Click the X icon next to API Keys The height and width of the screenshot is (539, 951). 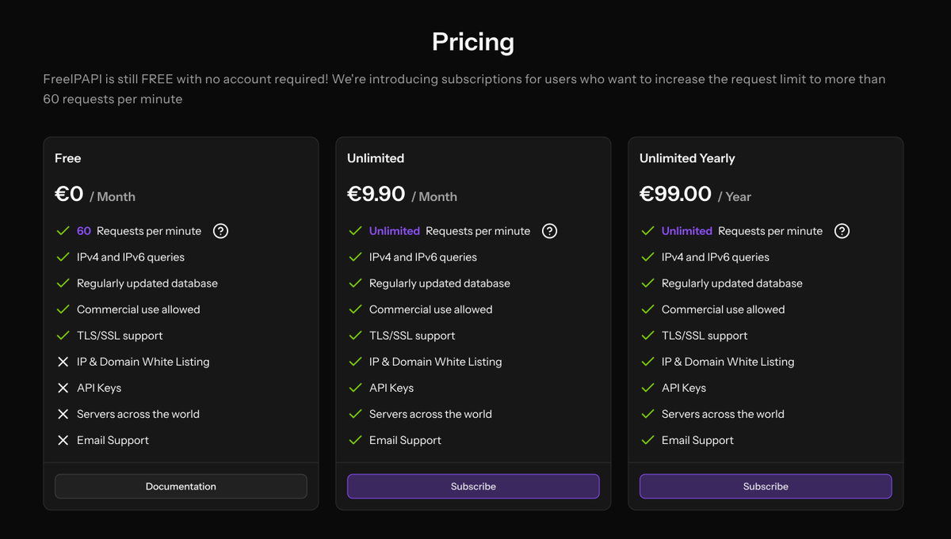[x=63, y=388]
